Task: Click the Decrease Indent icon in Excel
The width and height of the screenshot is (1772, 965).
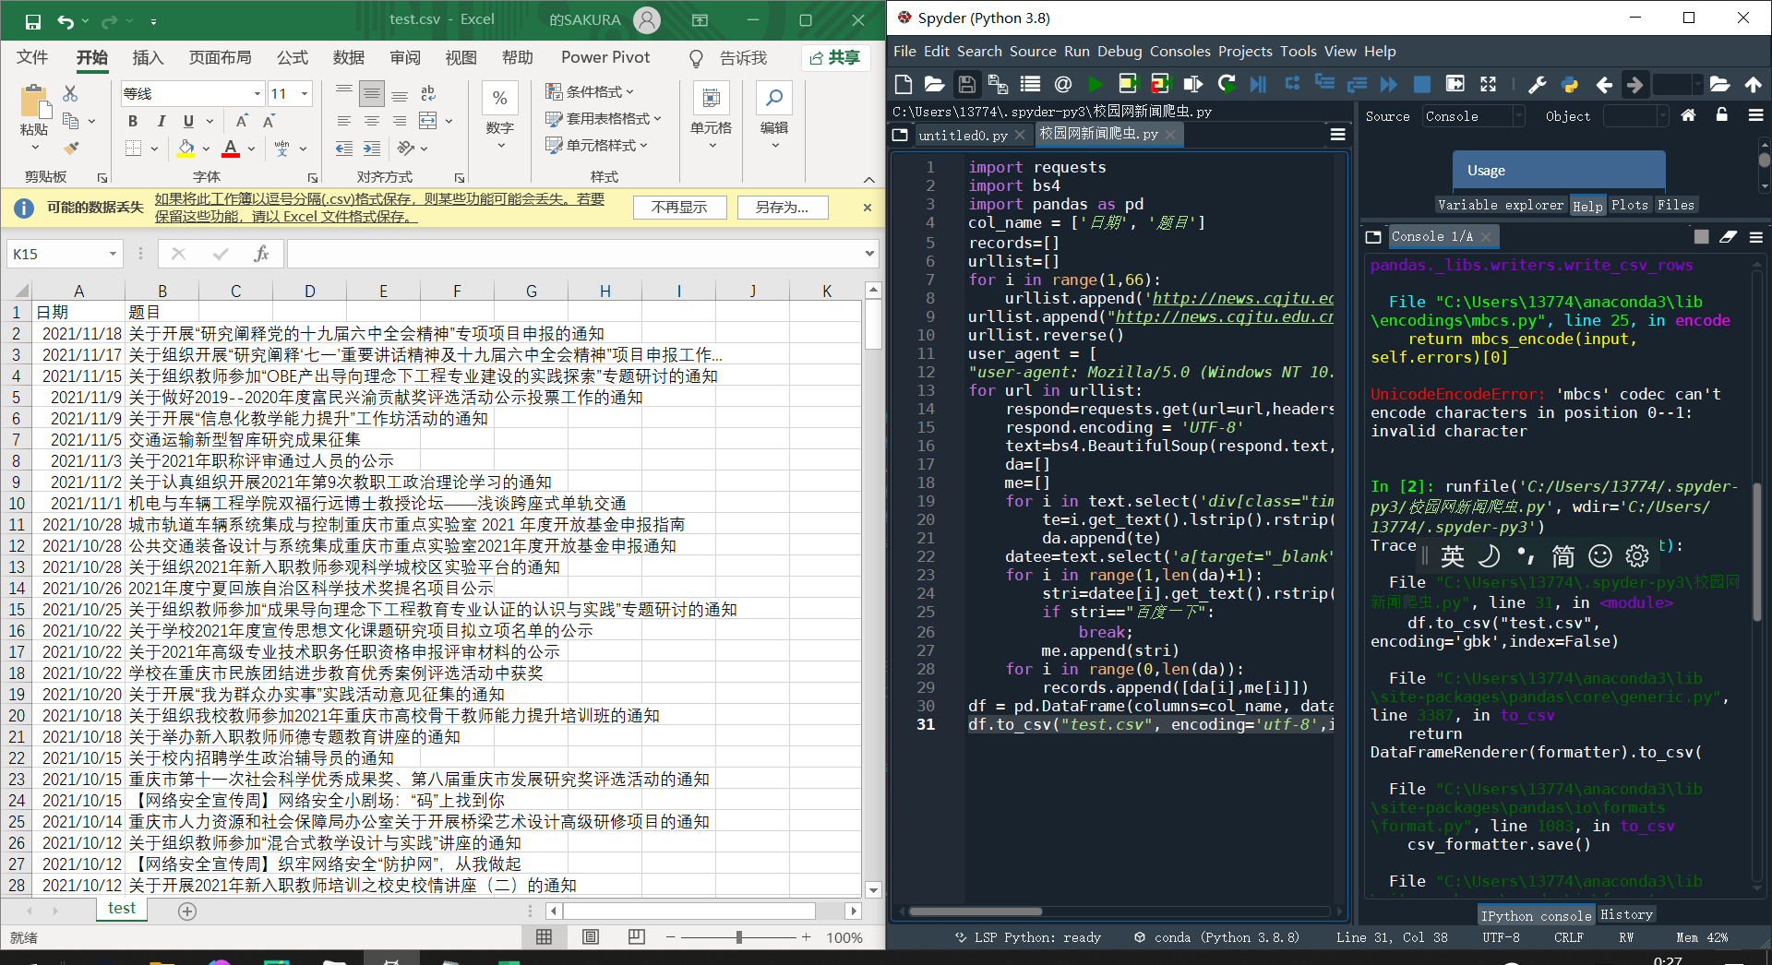Action: coord(344,148)
